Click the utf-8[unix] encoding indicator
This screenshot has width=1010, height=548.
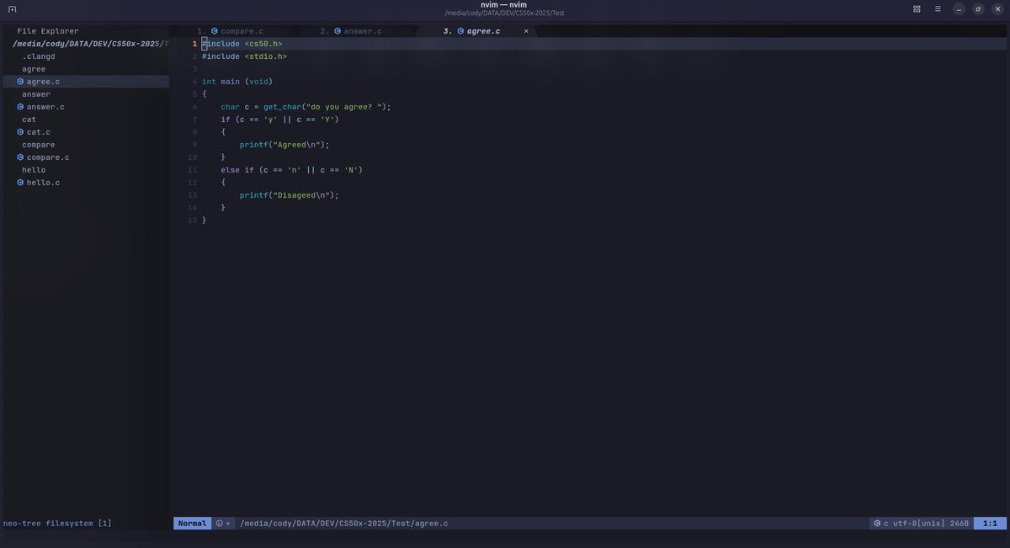point(919,524)
